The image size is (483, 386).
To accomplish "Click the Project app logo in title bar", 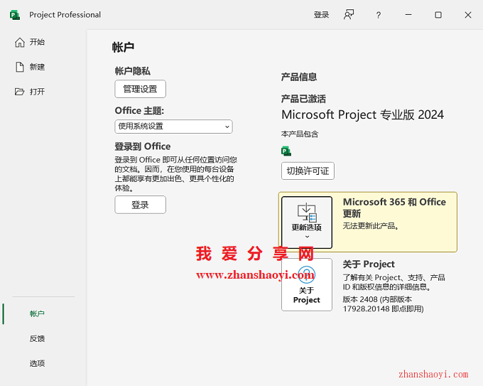I will pyautogui.click(x=14, y=15).
